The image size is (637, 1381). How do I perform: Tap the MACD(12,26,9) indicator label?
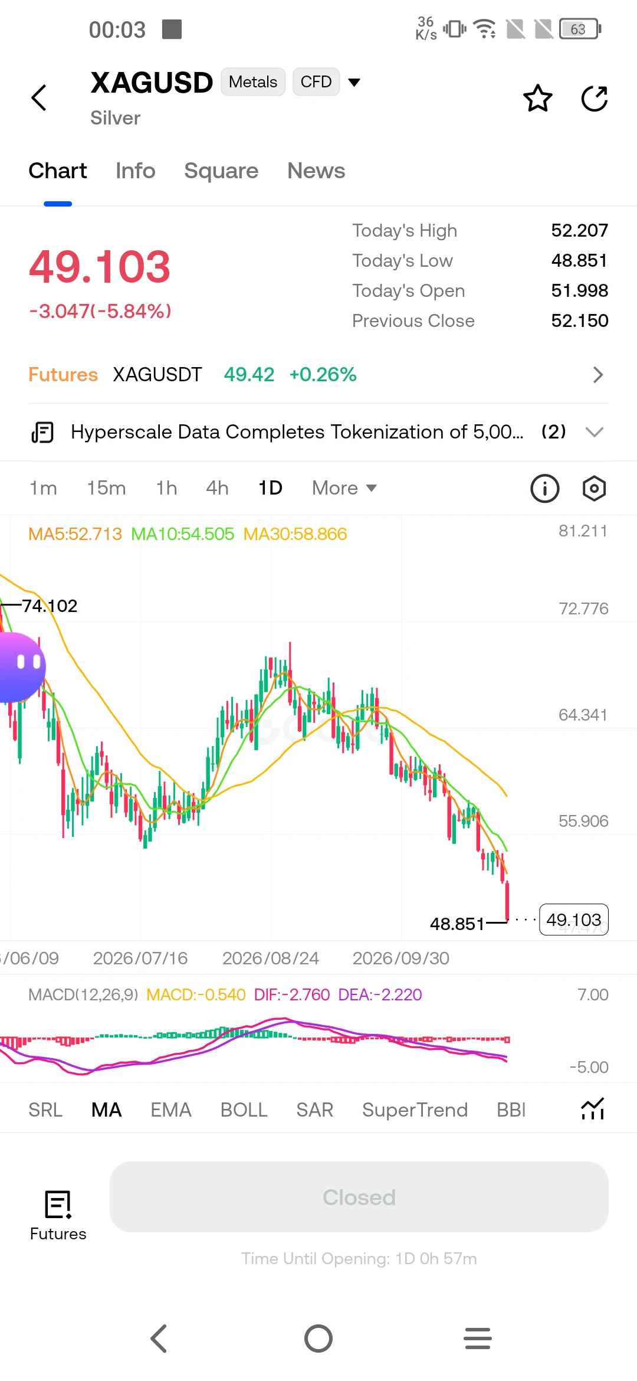(x=83, y=995)
